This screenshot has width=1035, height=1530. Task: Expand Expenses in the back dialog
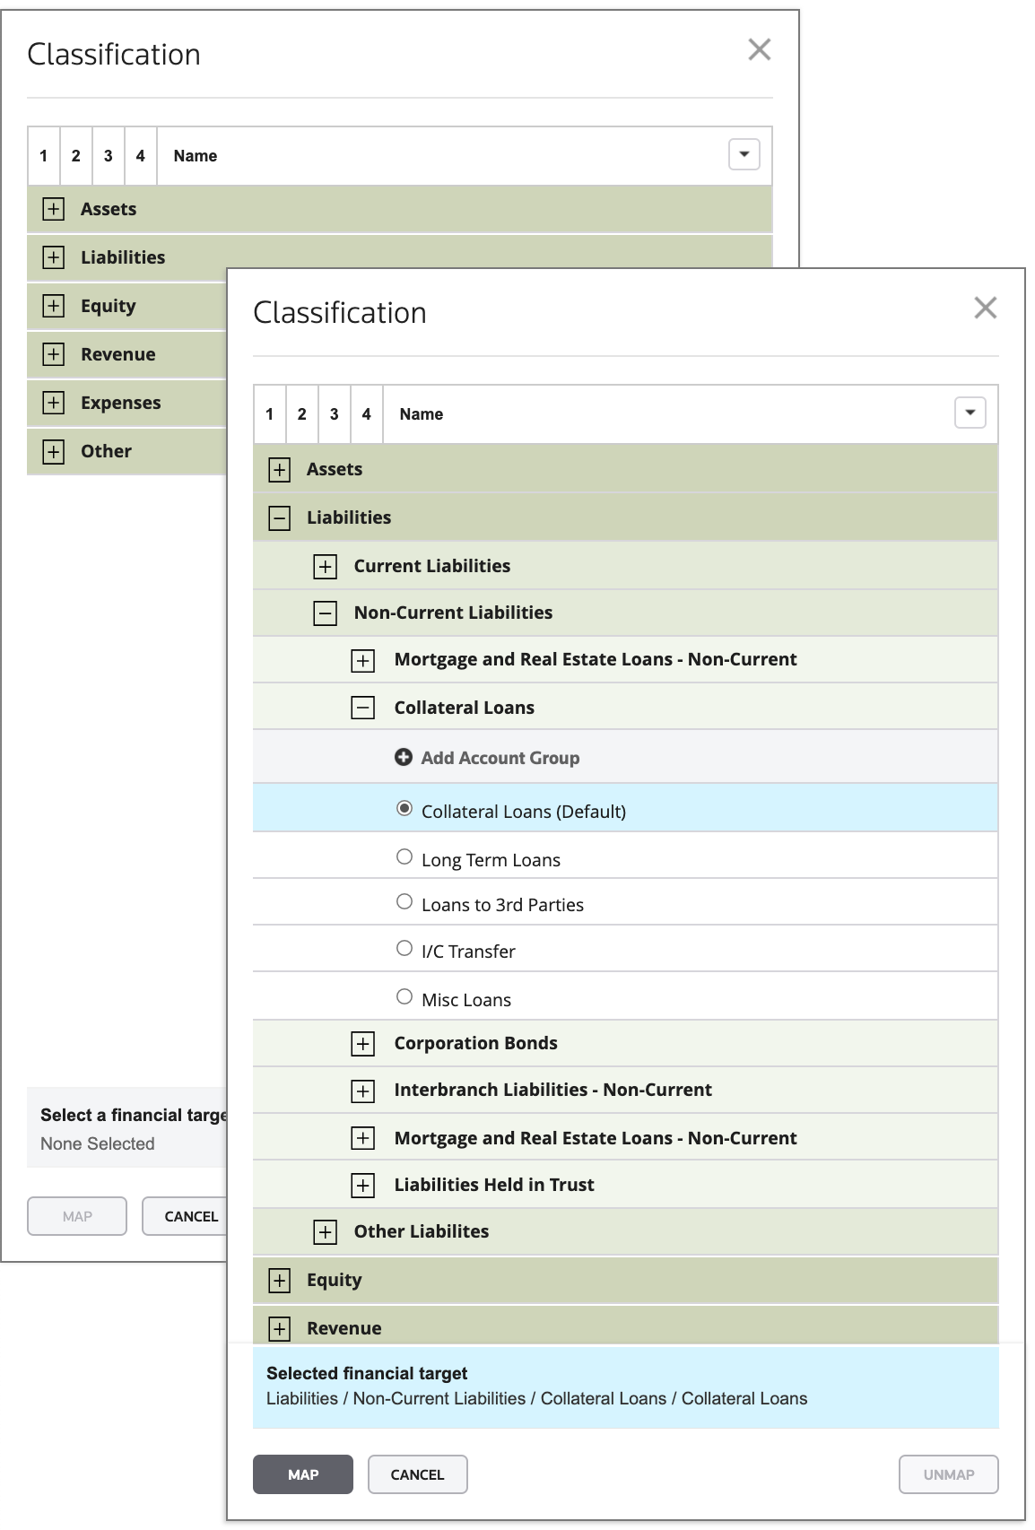(x=54, y=403)
